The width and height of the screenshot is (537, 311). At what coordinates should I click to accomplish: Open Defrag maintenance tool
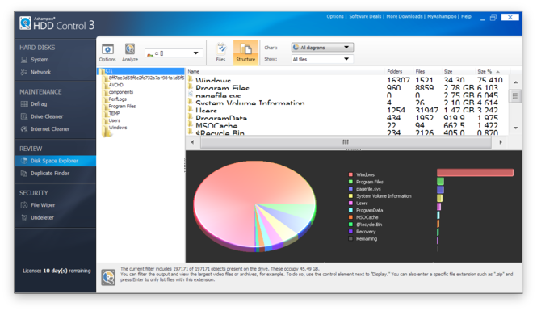(x=39, y=103)
